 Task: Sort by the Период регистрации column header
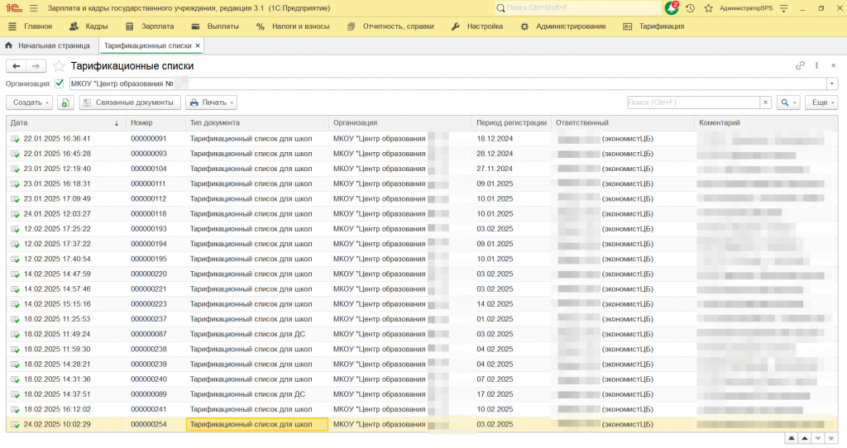pos(511,123)
